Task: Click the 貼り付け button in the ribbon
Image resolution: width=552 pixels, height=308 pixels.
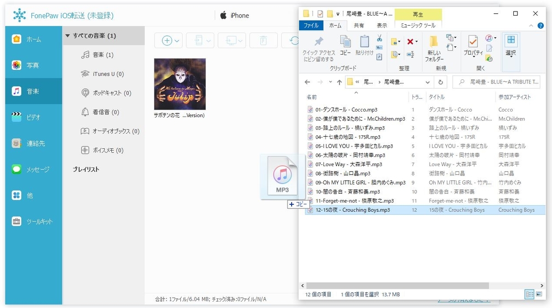Action: (x=364, y=46)
